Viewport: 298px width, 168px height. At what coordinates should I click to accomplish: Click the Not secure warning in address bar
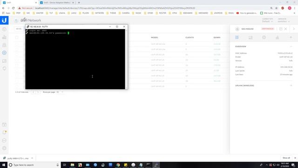(26, 8)
